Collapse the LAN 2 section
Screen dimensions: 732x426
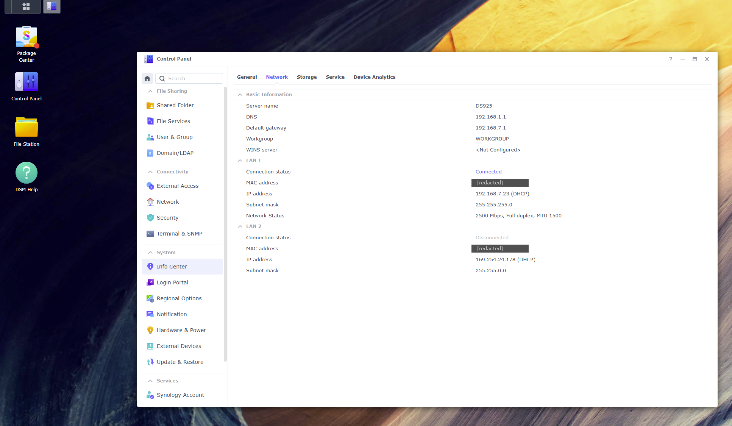pyautogui.click(x=240, y=226)
